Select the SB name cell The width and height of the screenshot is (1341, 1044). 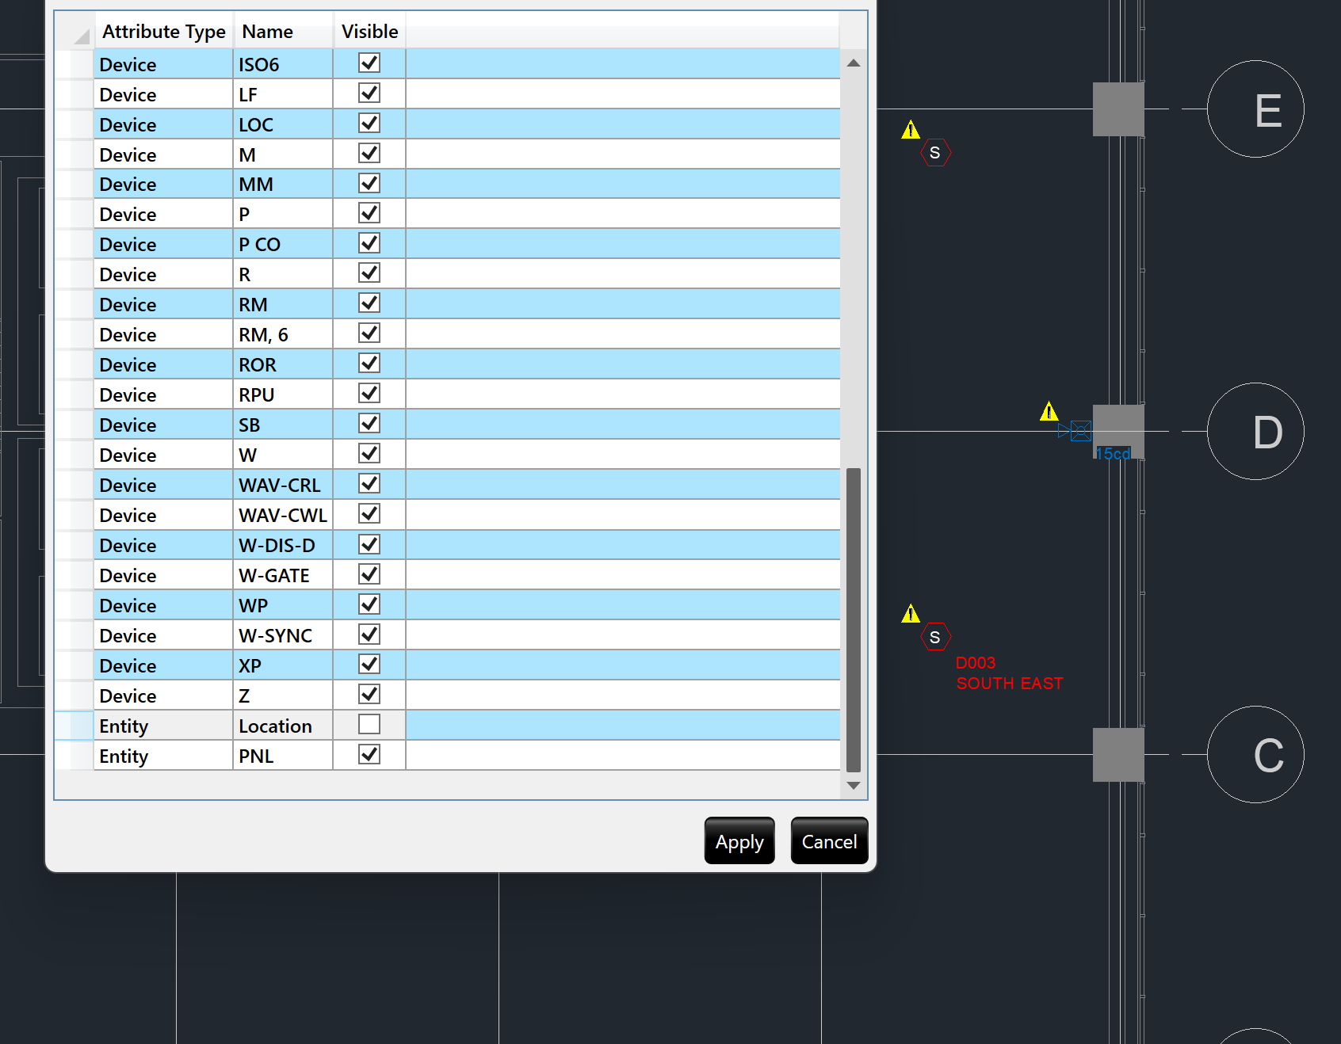click(x=283, y=425)
